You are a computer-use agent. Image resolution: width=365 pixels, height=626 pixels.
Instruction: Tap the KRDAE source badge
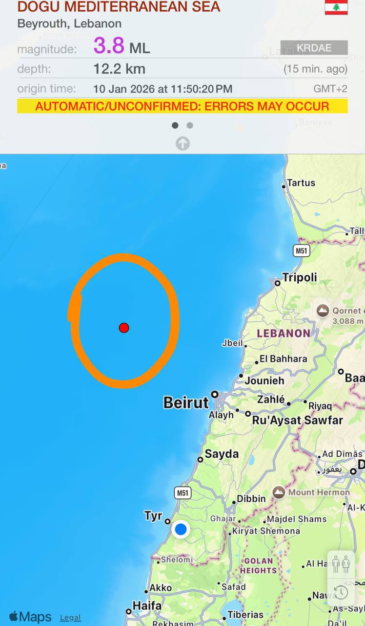click(314, 48)
